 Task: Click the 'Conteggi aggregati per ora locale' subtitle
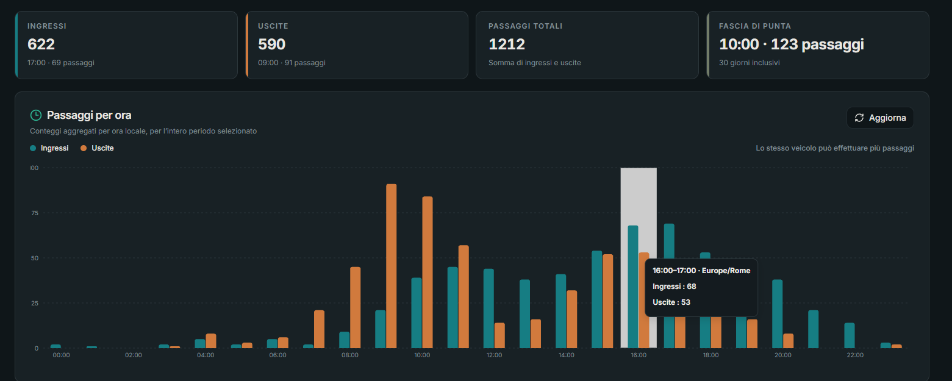point(143,131)
